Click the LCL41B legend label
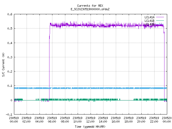Image resolution: width=172 pixels, height=129 pixels. (149, 21)
